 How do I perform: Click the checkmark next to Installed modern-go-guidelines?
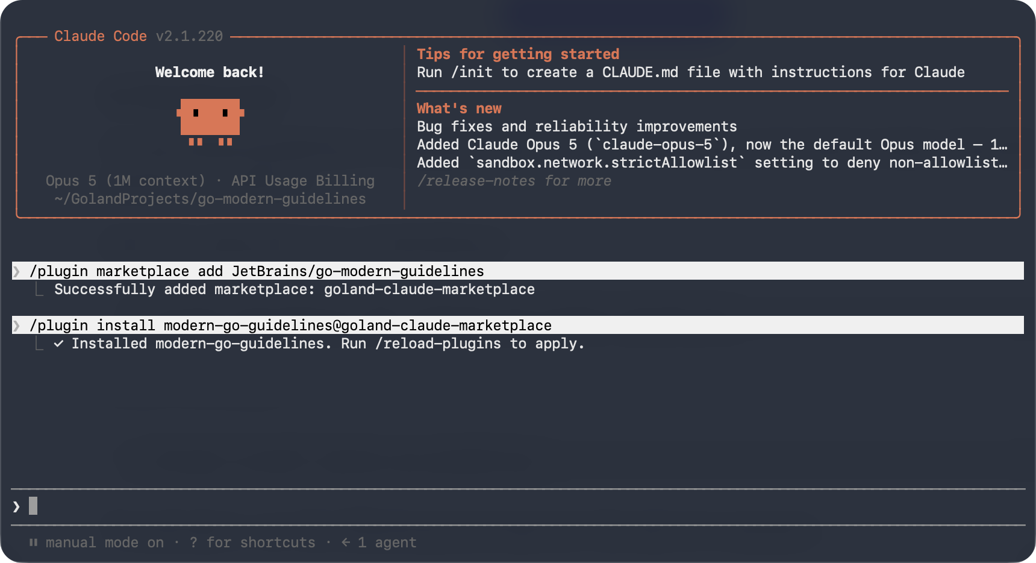[58, 344]
